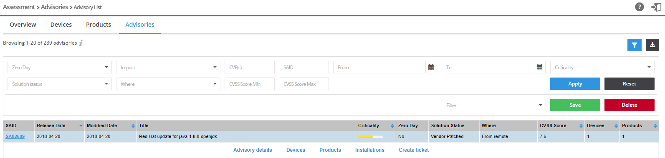Viewport: 665px width, 158px height.
Task: Open the saved Filter dropdown
Action: [494, 105]
